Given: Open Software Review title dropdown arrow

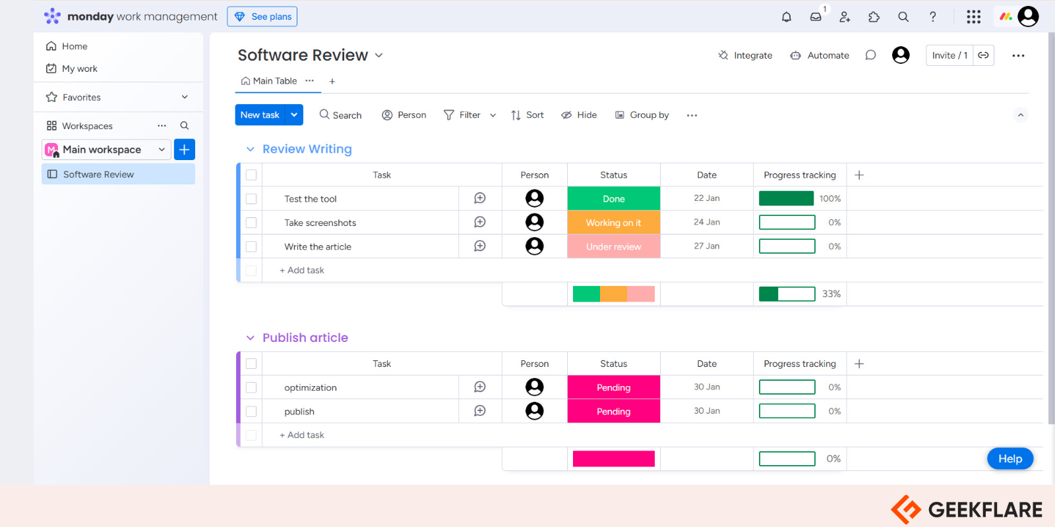Looking at the screenshot, I should point(379,55).
